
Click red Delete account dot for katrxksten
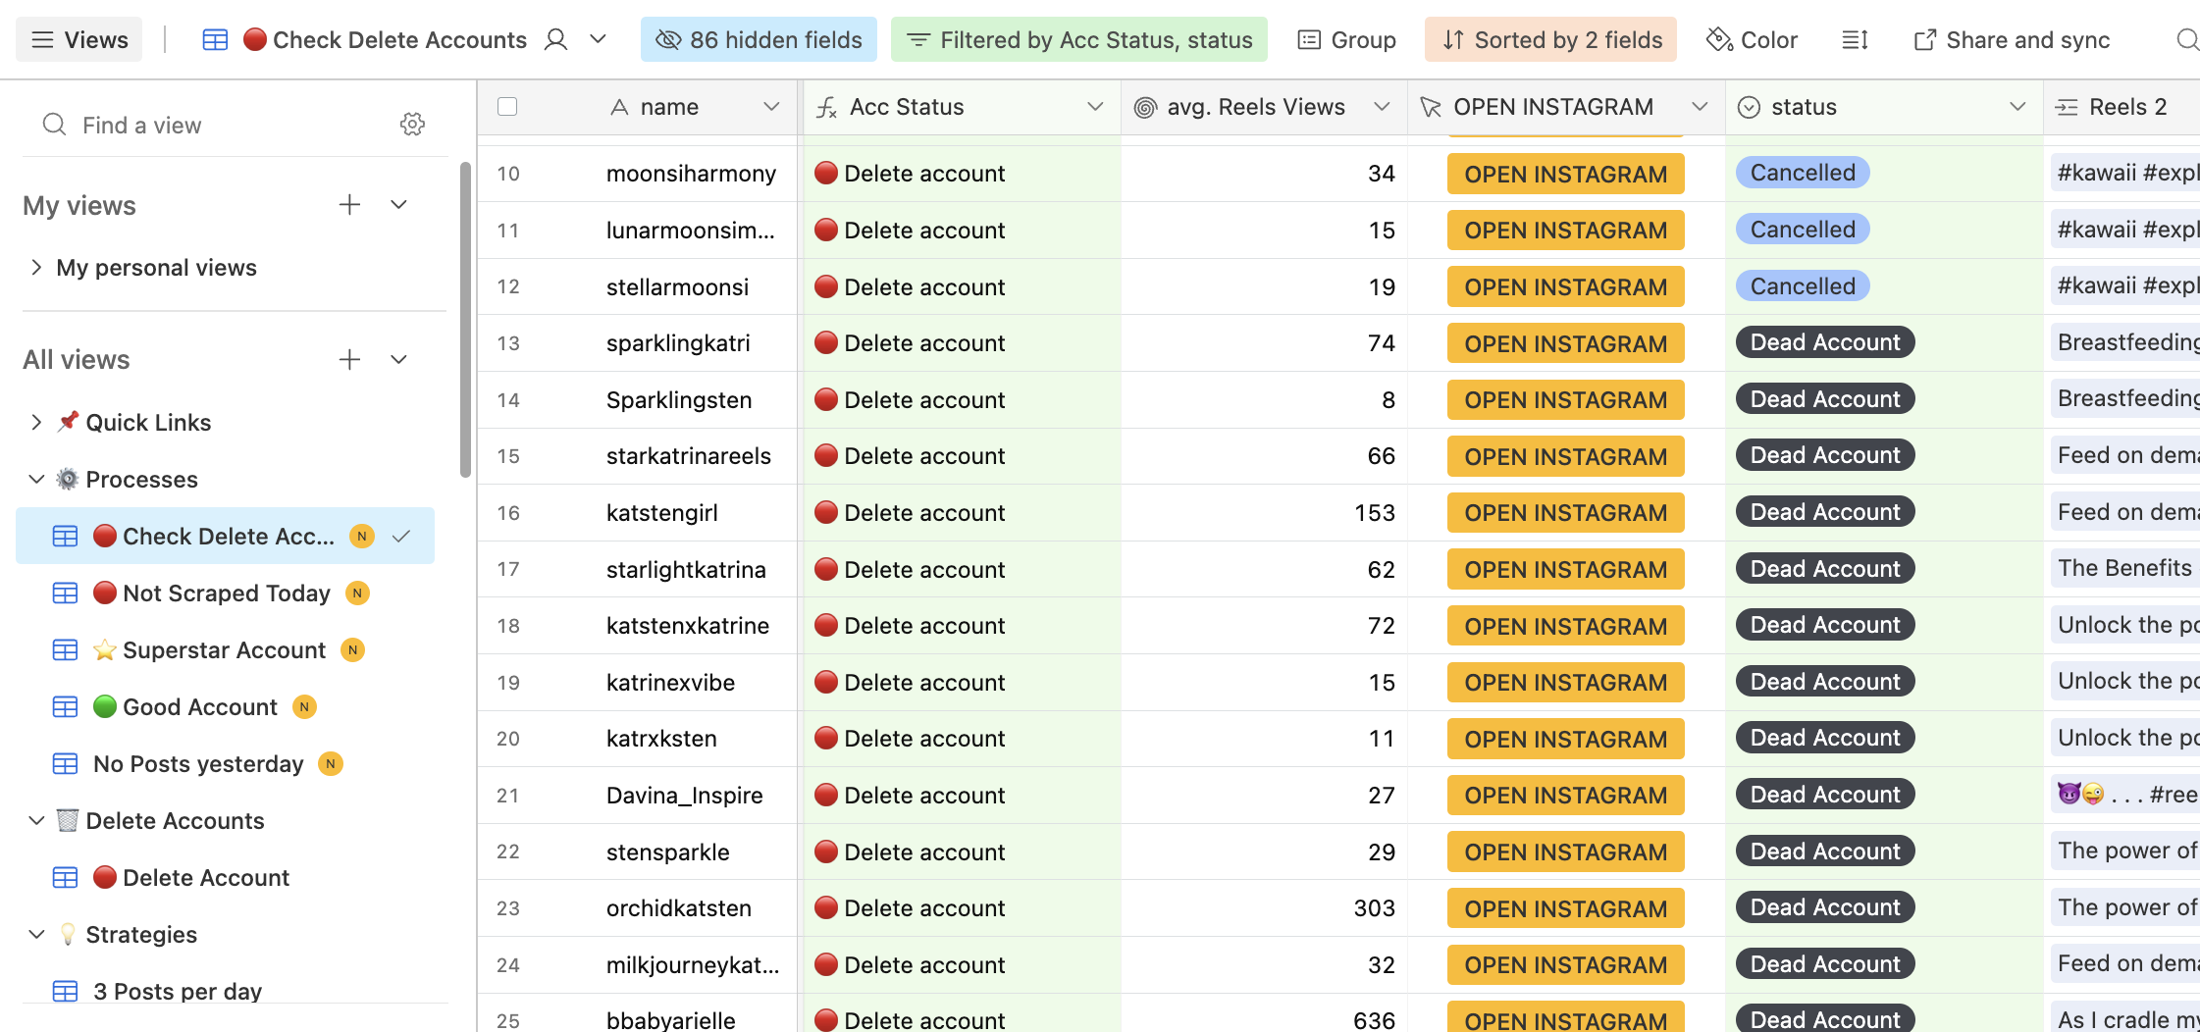(826, 738)
